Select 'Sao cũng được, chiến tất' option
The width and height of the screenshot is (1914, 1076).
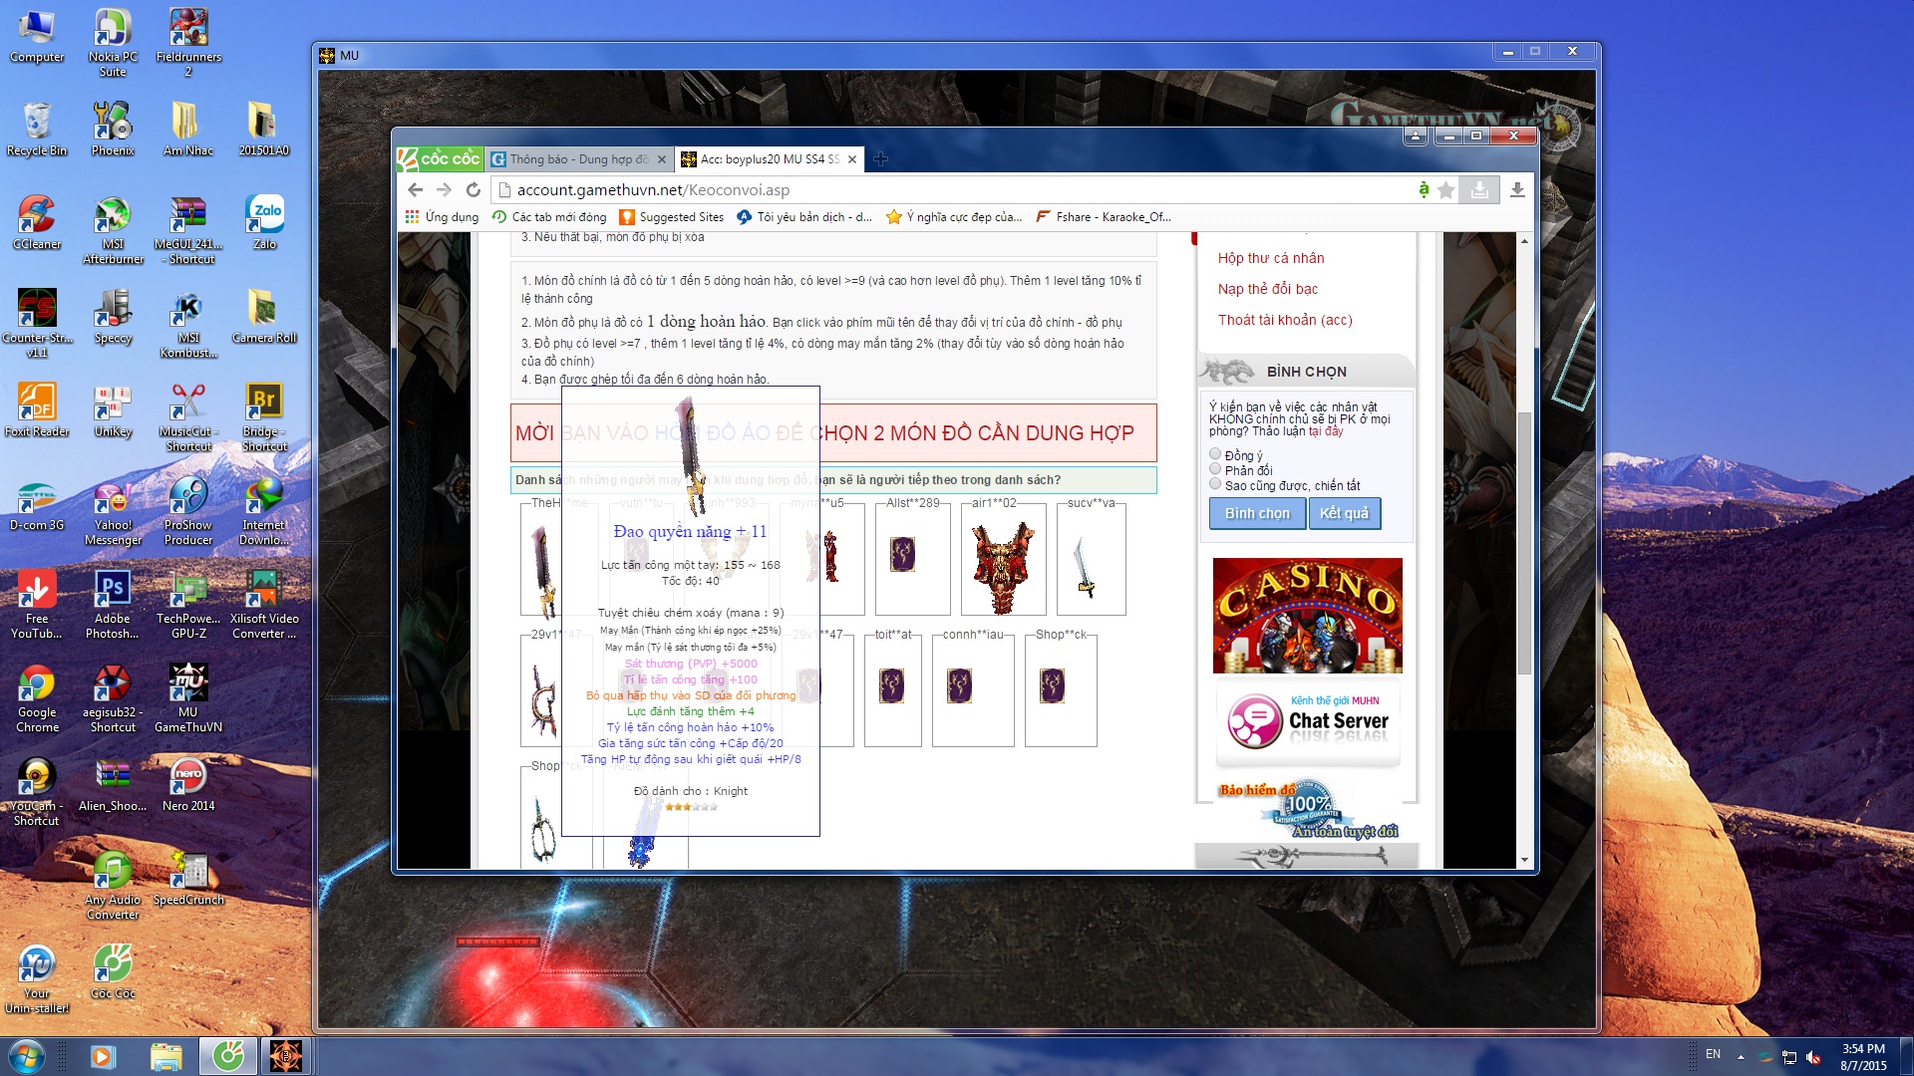click(x=1215, y=484)
